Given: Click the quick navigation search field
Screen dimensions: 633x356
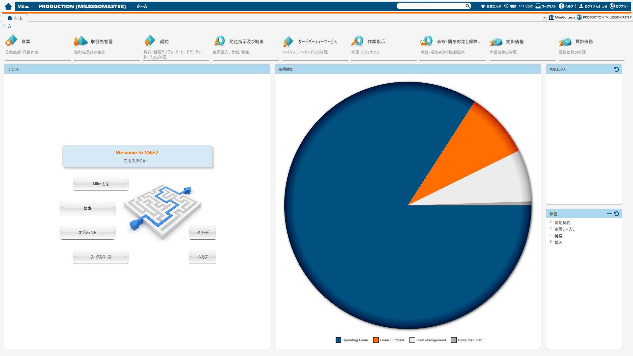Looking at the screenshot, I should (x=430, y=6).
